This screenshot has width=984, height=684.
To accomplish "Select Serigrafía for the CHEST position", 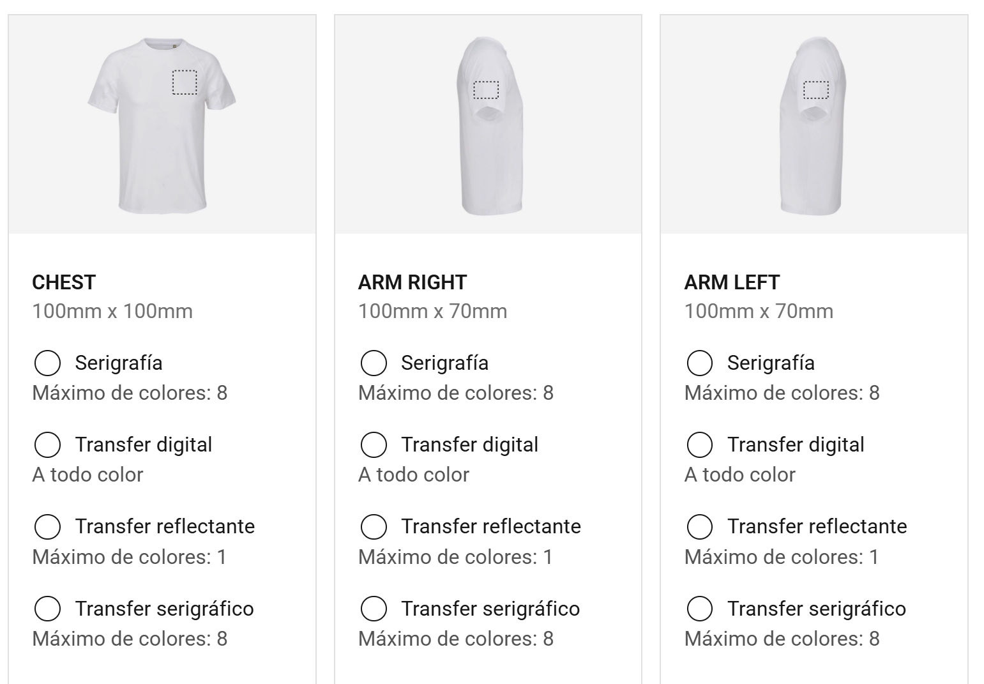I will pyautogui.click(x=47, y=363).
